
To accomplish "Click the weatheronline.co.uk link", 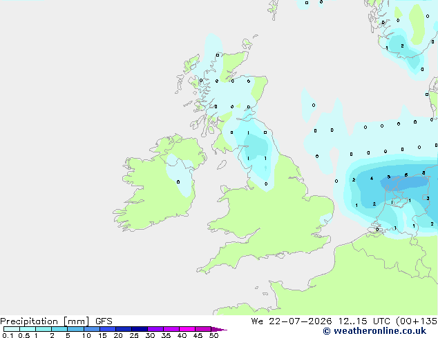I will tap(380, 331).
